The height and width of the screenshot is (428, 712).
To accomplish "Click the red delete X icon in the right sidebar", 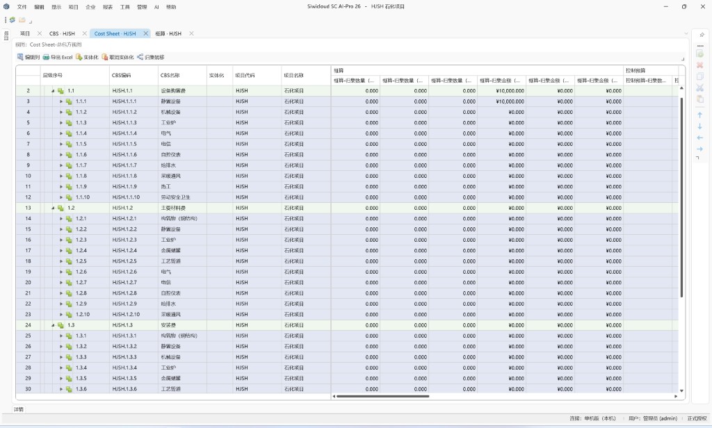I will click(699, 65).
